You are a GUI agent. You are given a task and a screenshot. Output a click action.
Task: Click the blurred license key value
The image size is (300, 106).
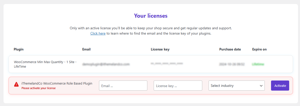click(x=167, y=63)
